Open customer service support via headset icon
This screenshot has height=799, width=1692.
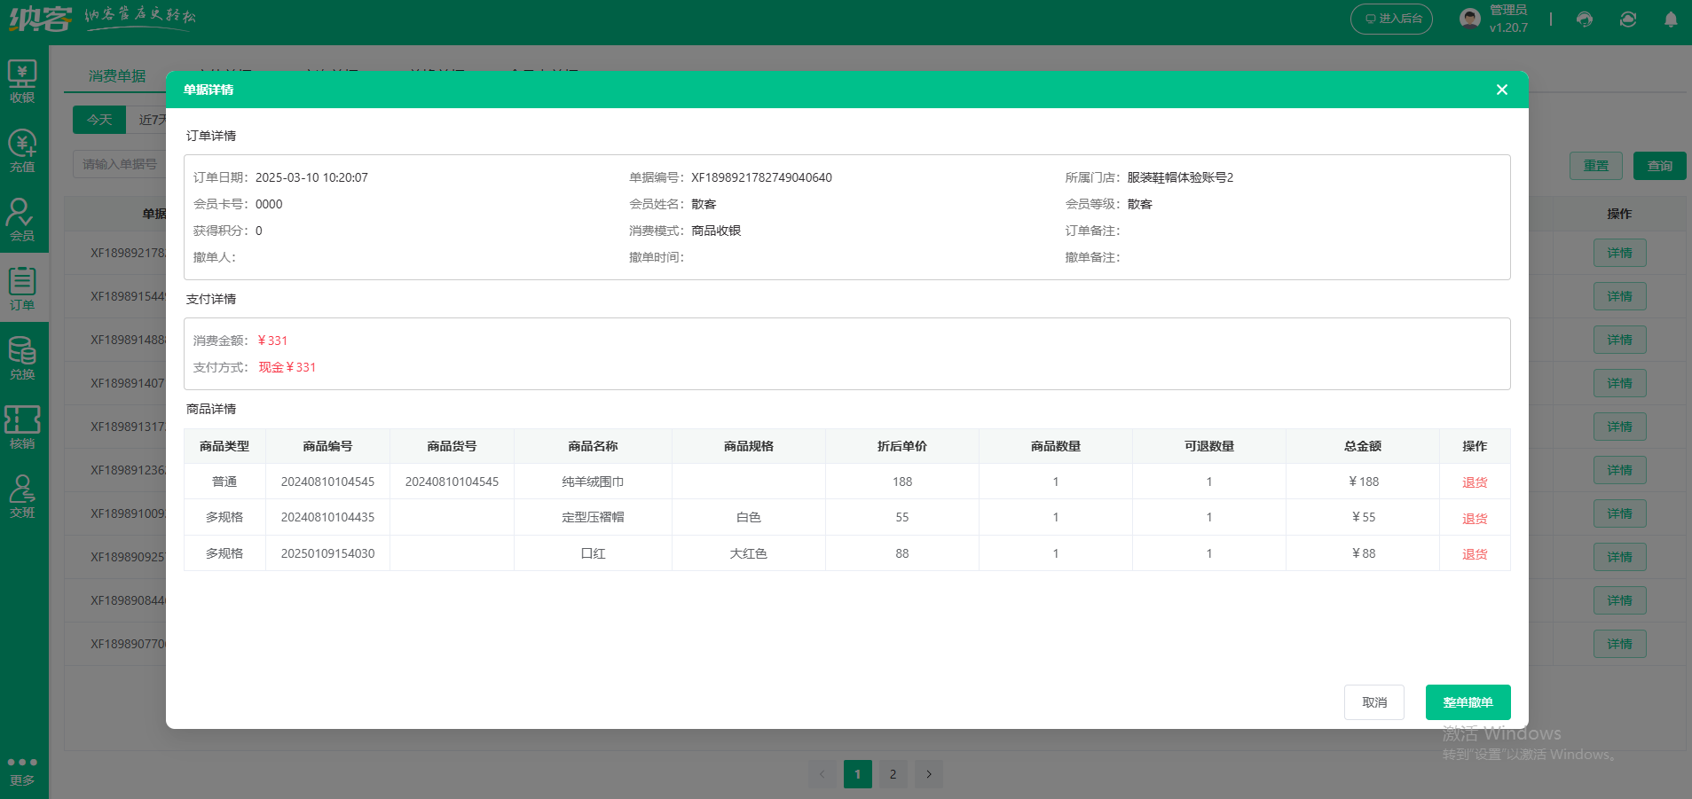[1585, 19]
